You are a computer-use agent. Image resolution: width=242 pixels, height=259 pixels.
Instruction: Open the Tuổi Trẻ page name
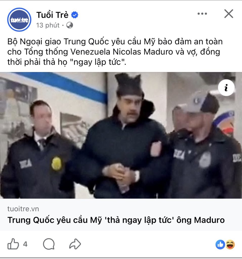[52, 15]
